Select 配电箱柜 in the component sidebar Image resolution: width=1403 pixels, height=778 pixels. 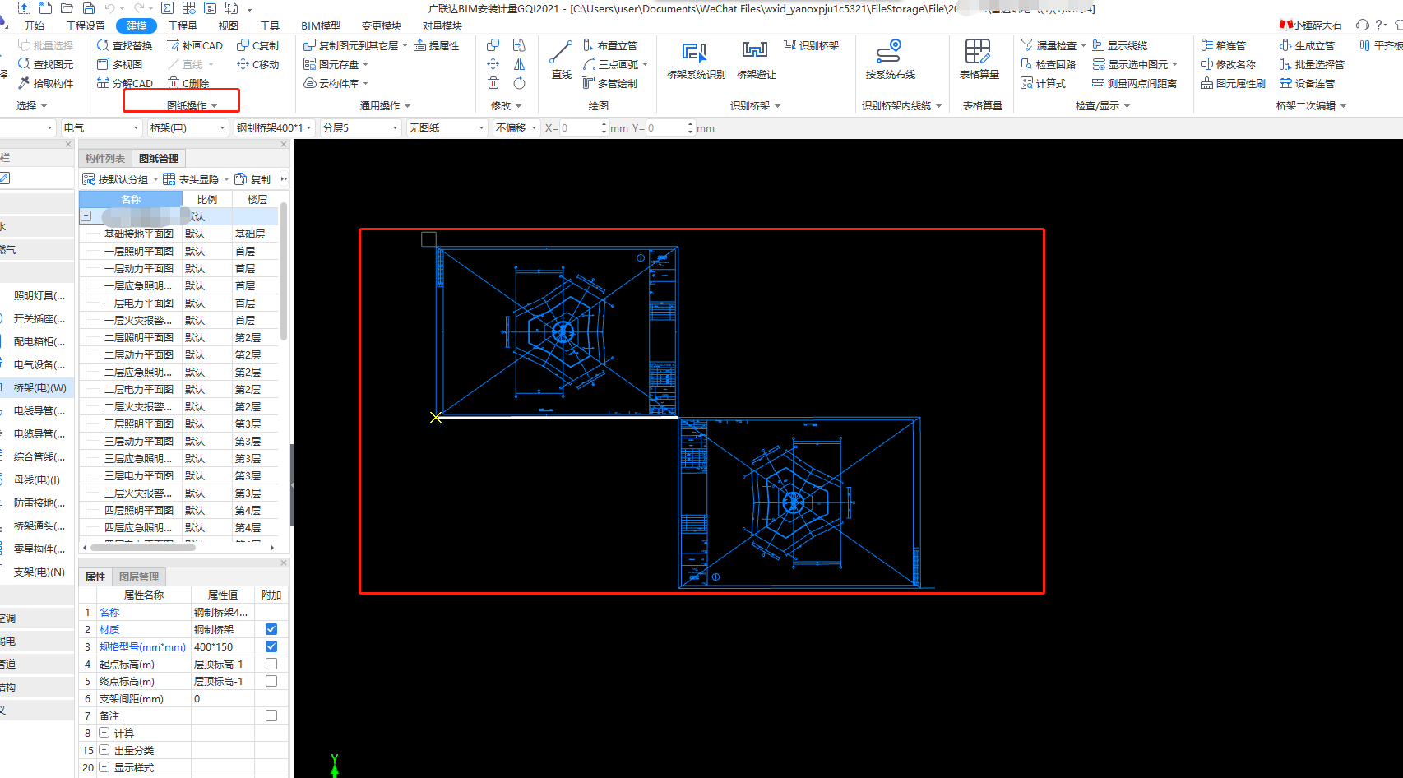[x=39, y=341]
